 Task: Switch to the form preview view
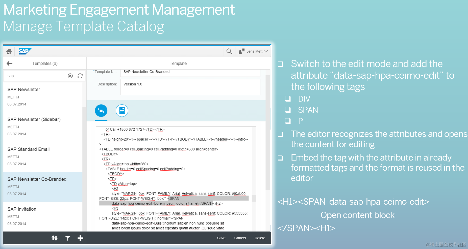pyautogui.click(x=122, y=110)
